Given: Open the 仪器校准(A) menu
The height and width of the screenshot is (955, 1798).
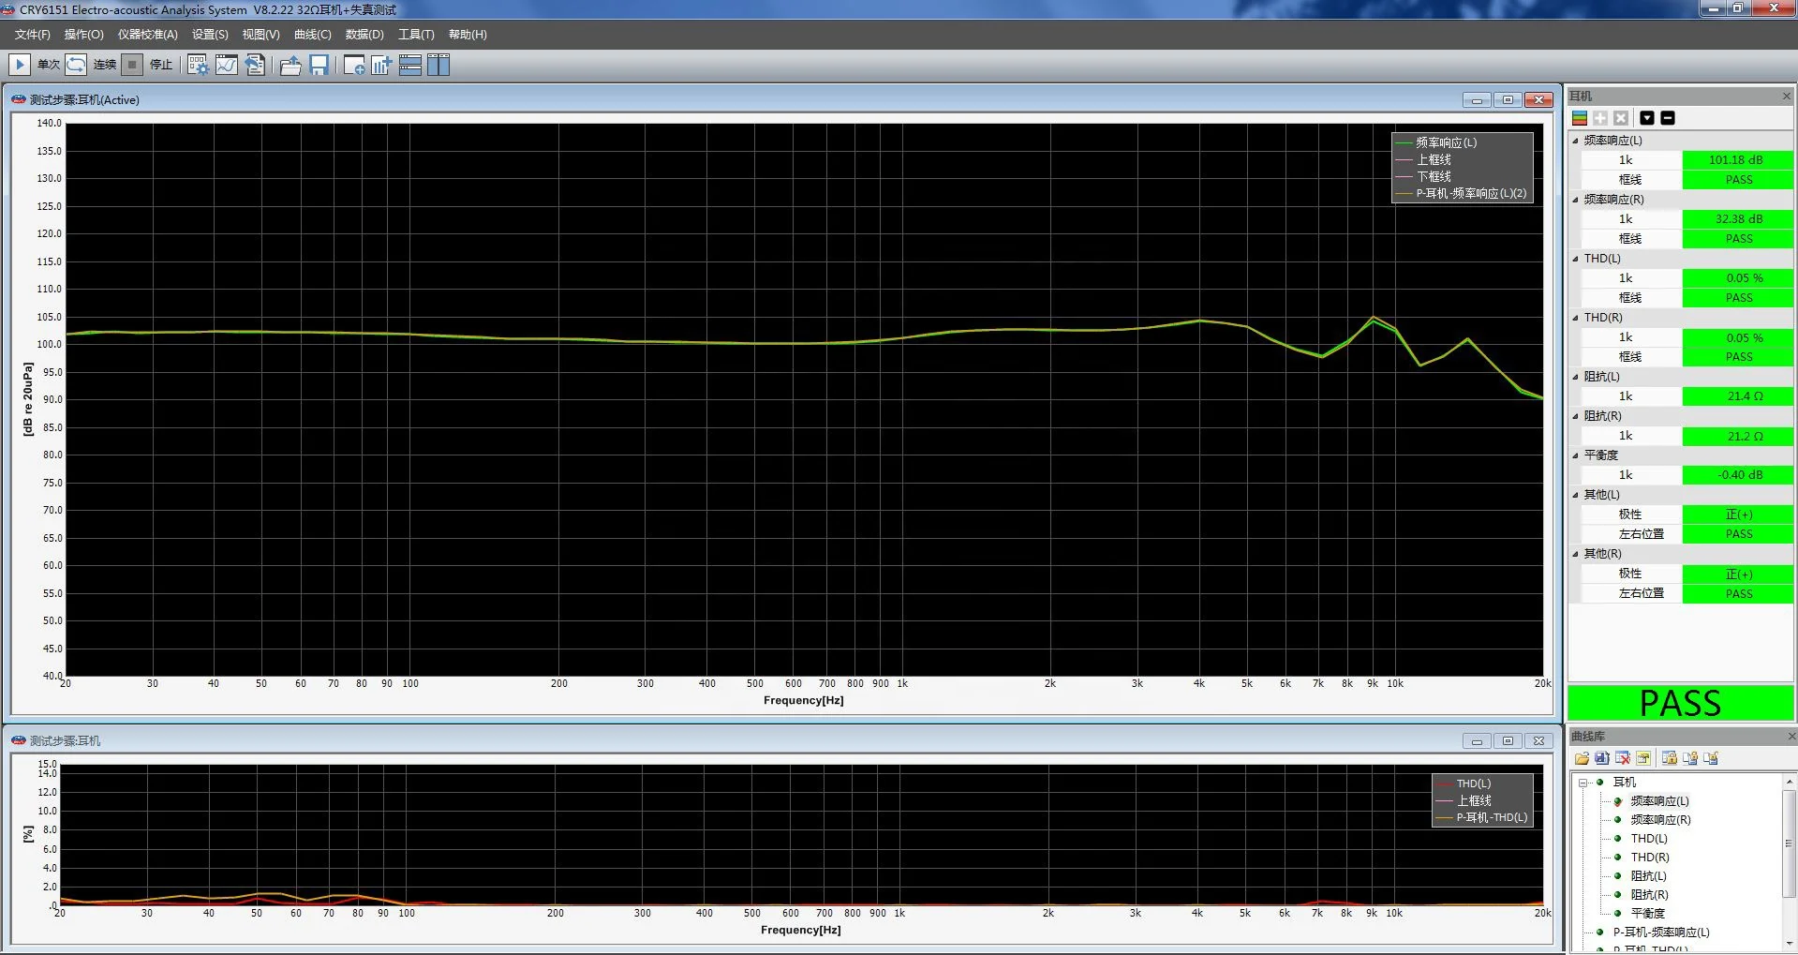Looking at the screenshot, I should tap(148, 35).
